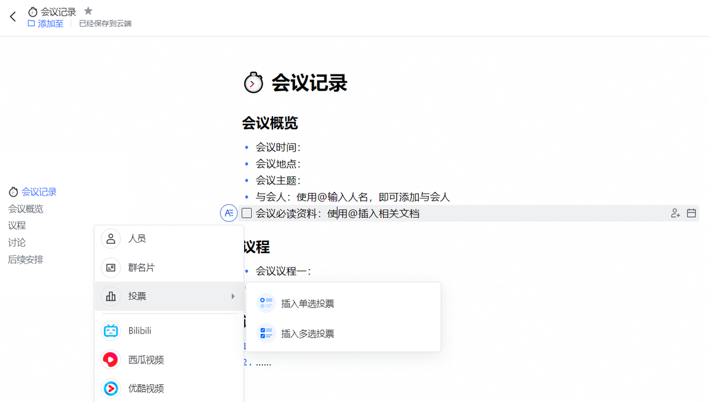Click the AI assistant icon beside the checklist row

(x=229, y=213)
